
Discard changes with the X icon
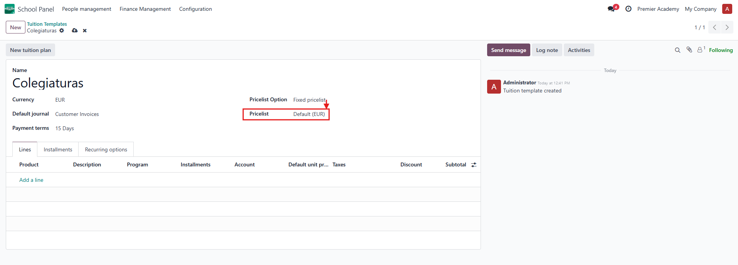(x=85, y=30)
